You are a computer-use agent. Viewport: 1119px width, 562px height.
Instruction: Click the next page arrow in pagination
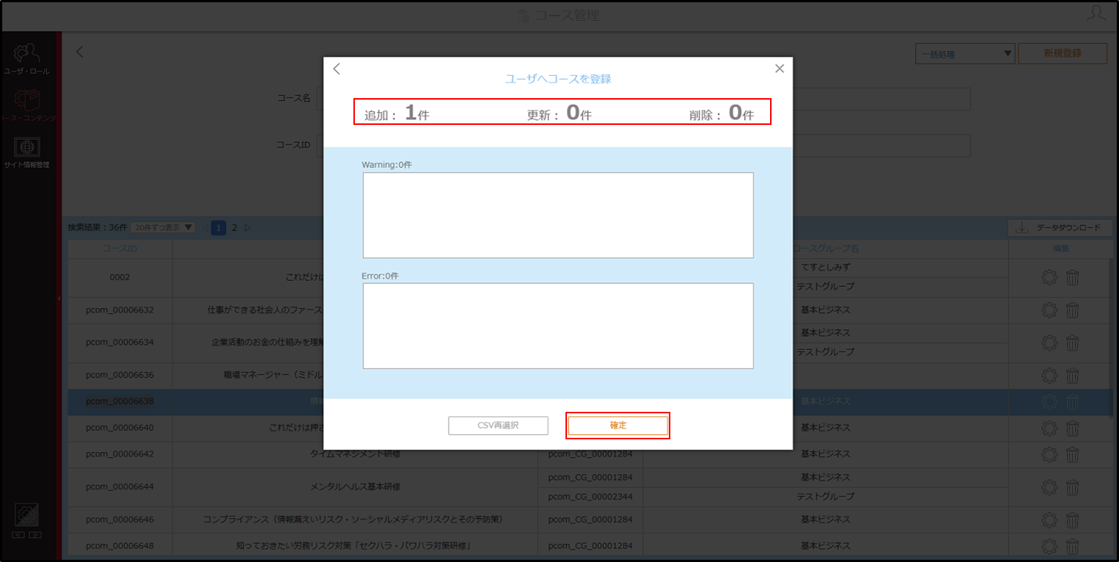248,227
